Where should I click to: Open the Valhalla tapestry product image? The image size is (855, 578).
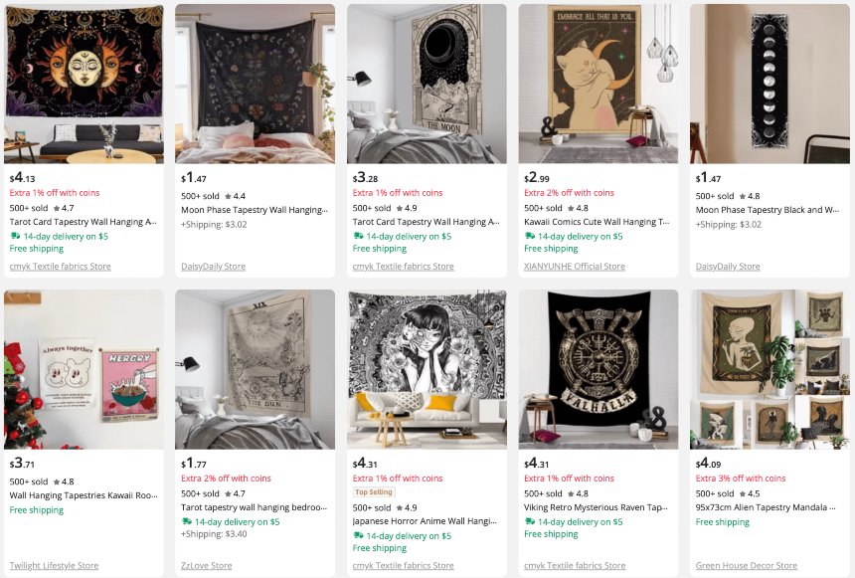pyautogui.click(x=598, y=369)
